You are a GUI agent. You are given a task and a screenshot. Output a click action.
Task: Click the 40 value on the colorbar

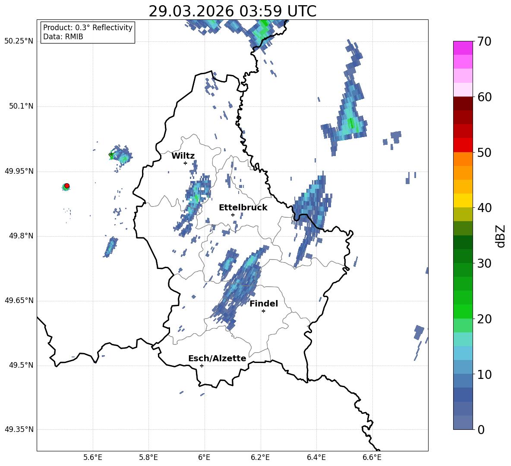click(x=484, y=208)
